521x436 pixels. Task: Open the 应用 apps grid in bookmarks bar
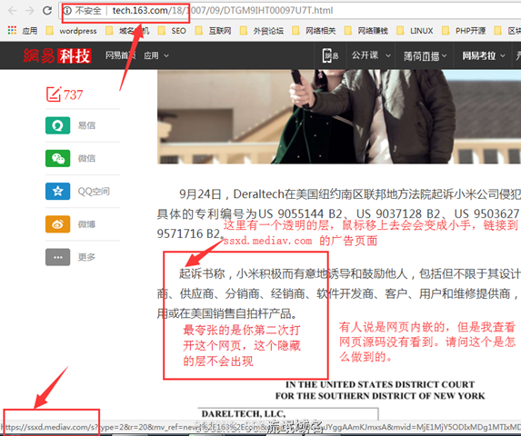[x=12, y=31]
